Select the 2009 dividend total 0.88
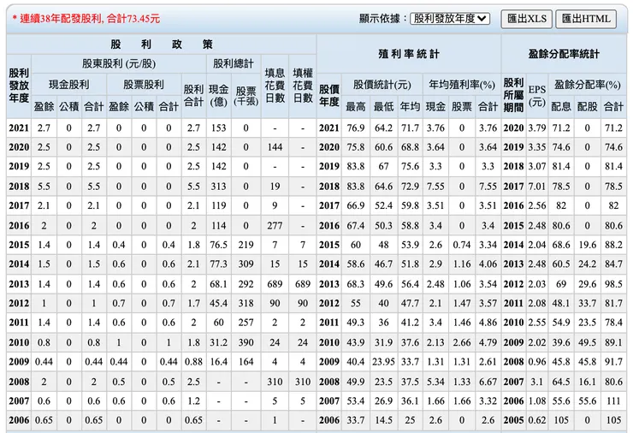The width and height of the screenshot is (633, 433). click(193, 361)
